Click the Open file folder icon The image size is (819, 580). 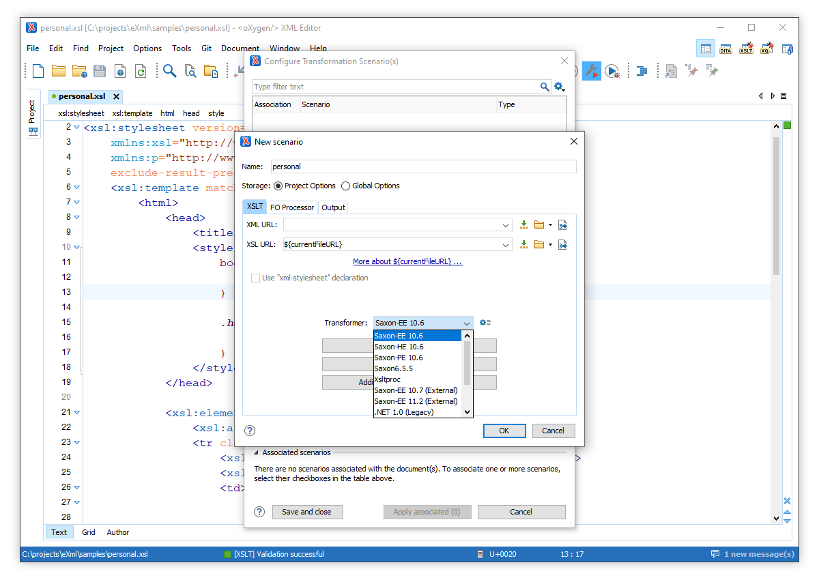(x=59, y=70)
